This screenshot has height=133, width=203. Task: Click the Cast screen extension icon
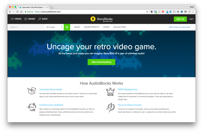pyautogui.click(x=174, y=12)
